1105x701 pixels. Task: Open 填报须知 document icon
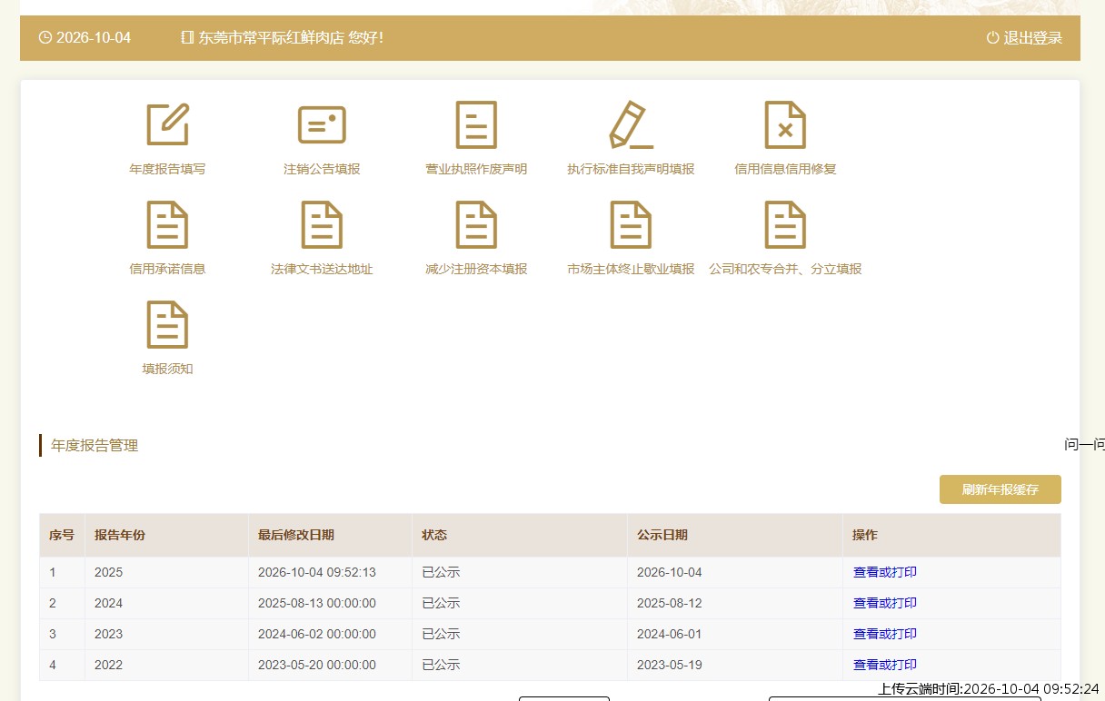pos(167,324)
